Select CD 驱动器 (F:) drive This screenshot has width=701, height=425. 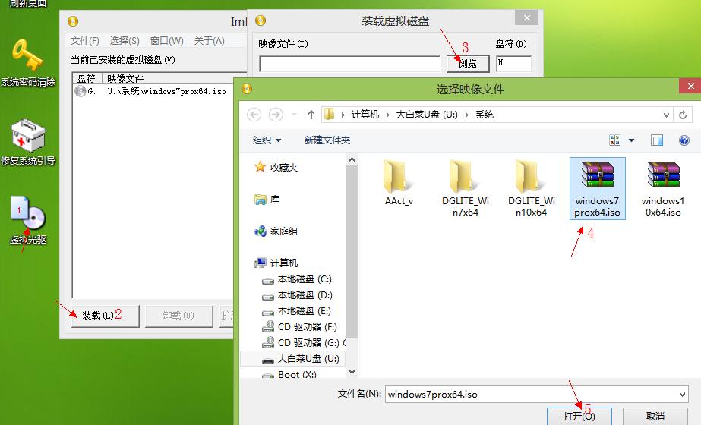pos(299,327)
